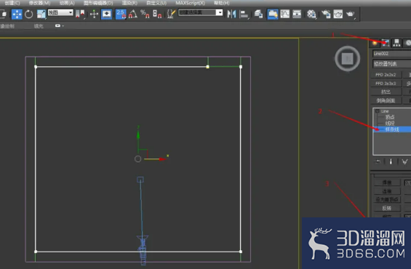Image resolution: width=411 pixels, height=269 pixels.
Task: Click the X axis arrow of the move gizmo
Action: coord(162,159)
